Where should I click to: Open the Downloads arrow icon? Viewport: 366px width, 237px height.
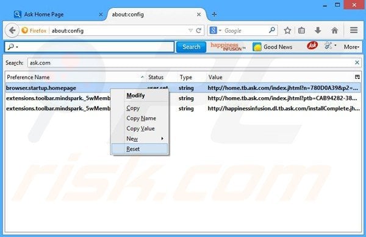click(318, 30)
